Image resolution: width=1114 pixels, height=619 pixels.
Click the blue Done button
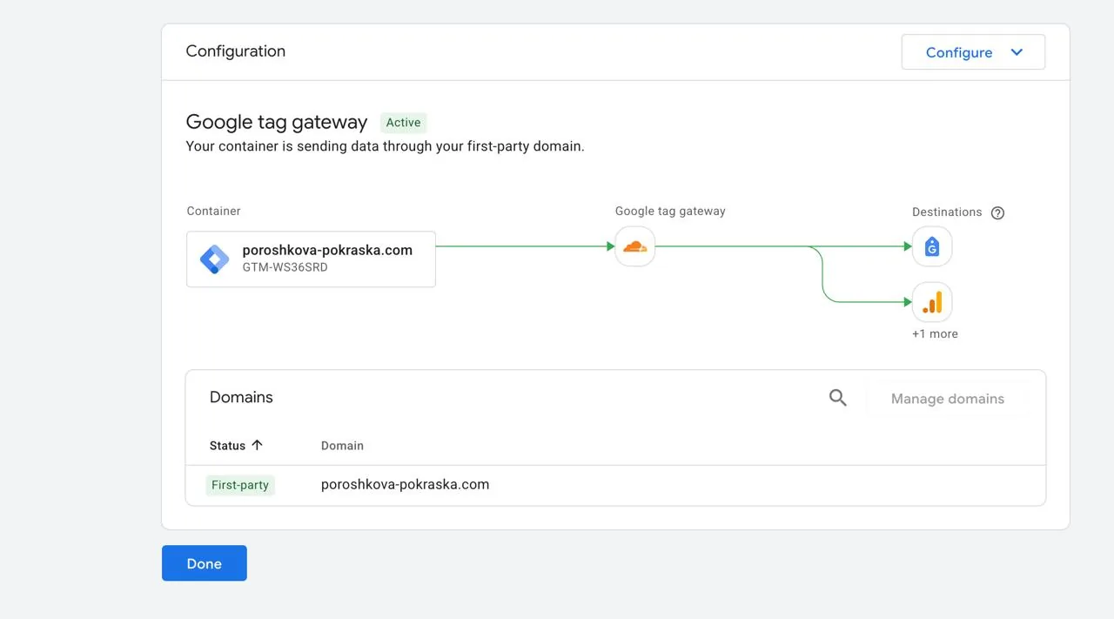[205, 563]
